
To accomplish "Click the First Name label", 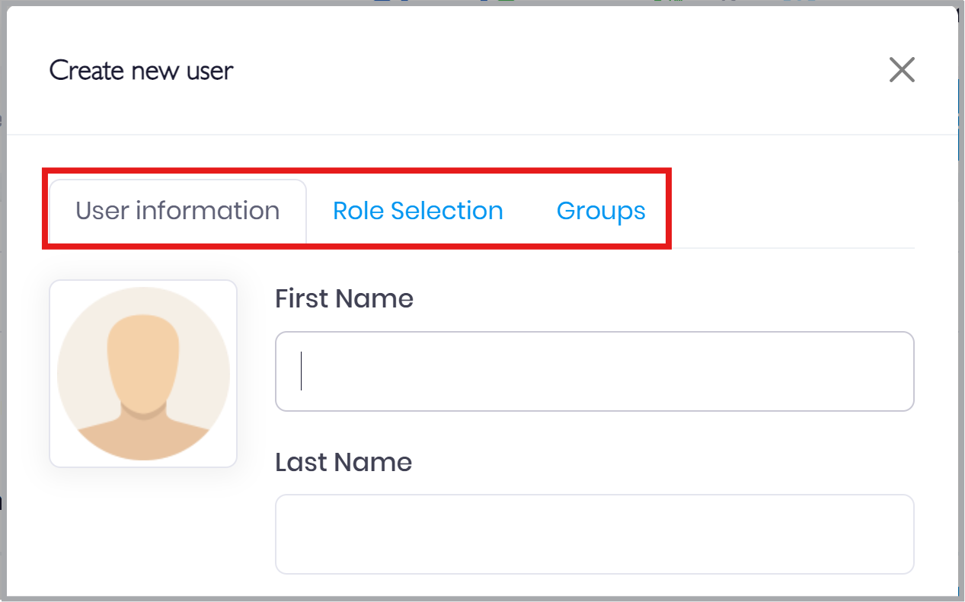I will pyautogui.click(x=344, y=298).
